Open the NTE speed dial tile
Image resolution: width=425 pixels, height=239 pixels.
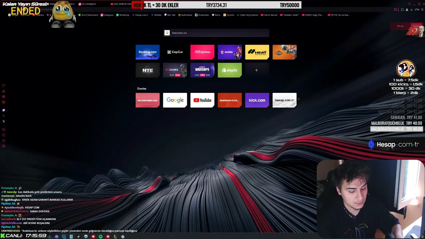147,70
